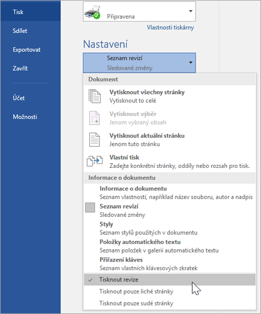The height and width of the screenshot is (314, 261).
Task: Click the Print Current Page icon
Action: tap(94, 139)
